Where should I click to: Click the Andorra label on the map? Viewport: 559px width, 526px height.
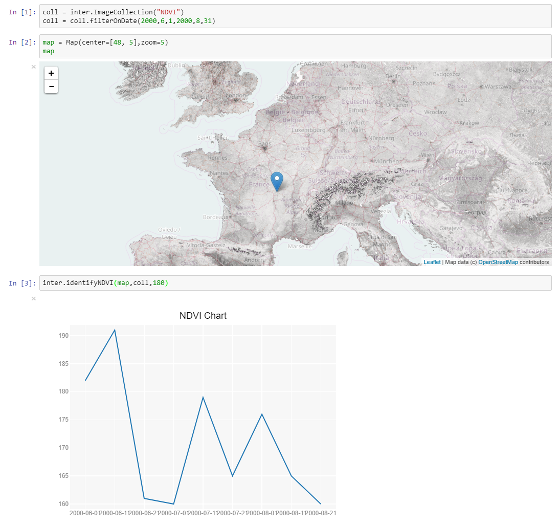click(255, 260)
